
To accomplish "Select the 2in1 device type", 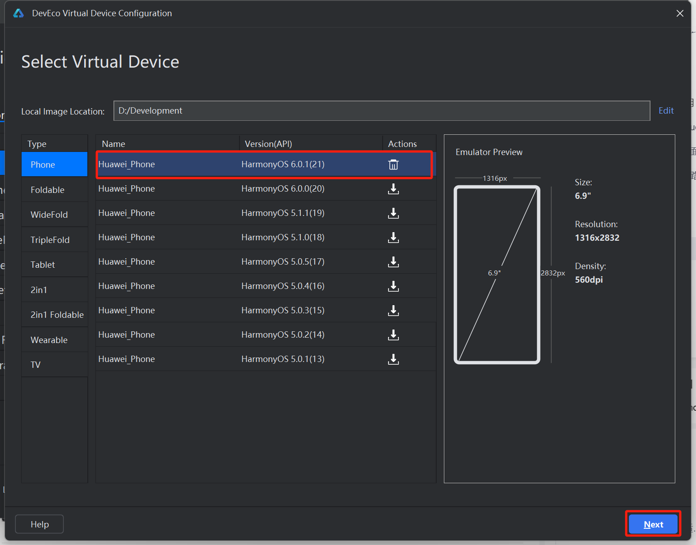I will tap(54, 290).
